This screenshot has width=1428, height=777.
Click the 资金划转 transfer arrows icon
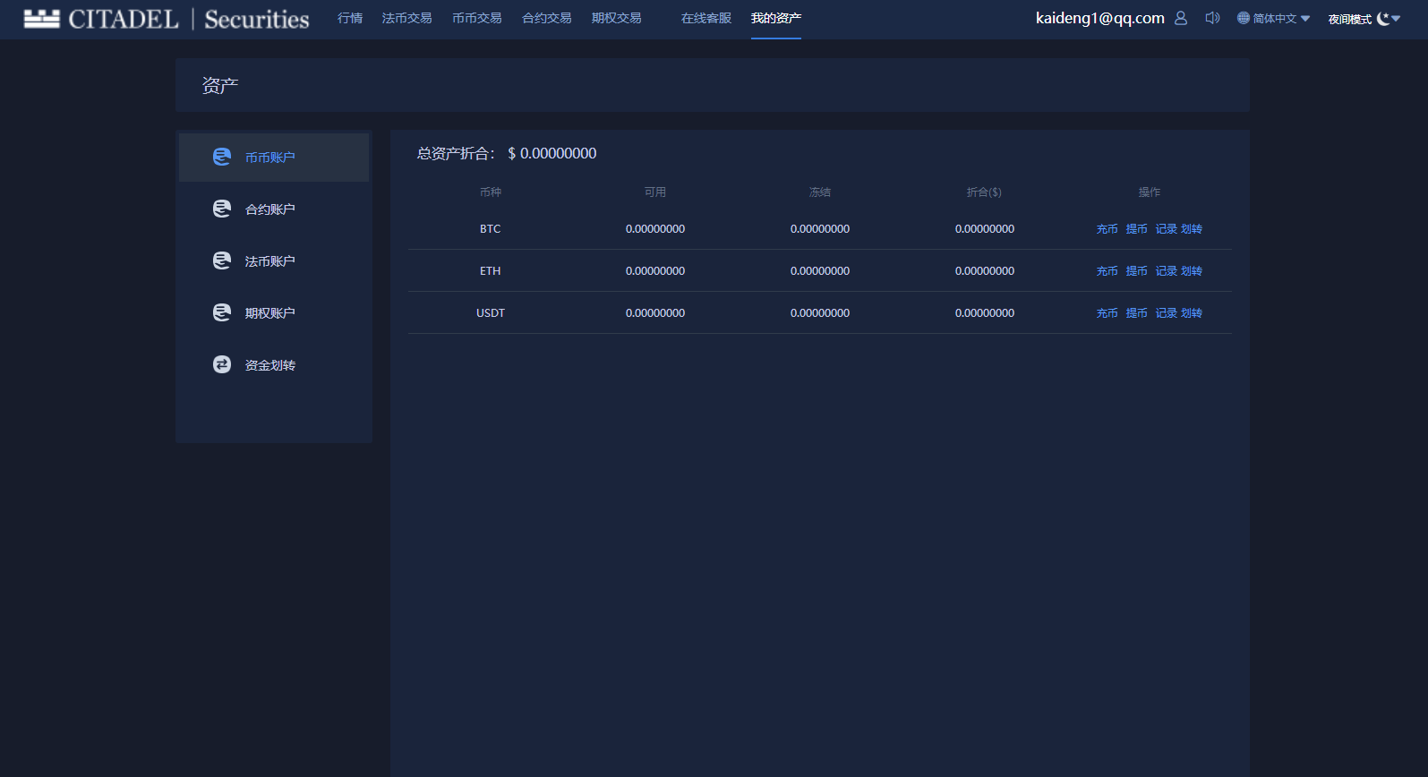point(222,364)
